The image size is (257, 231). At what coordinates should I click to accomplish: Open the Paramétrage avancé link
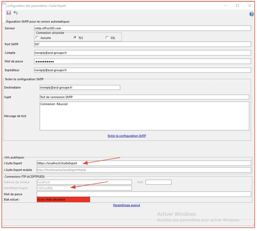126,205
